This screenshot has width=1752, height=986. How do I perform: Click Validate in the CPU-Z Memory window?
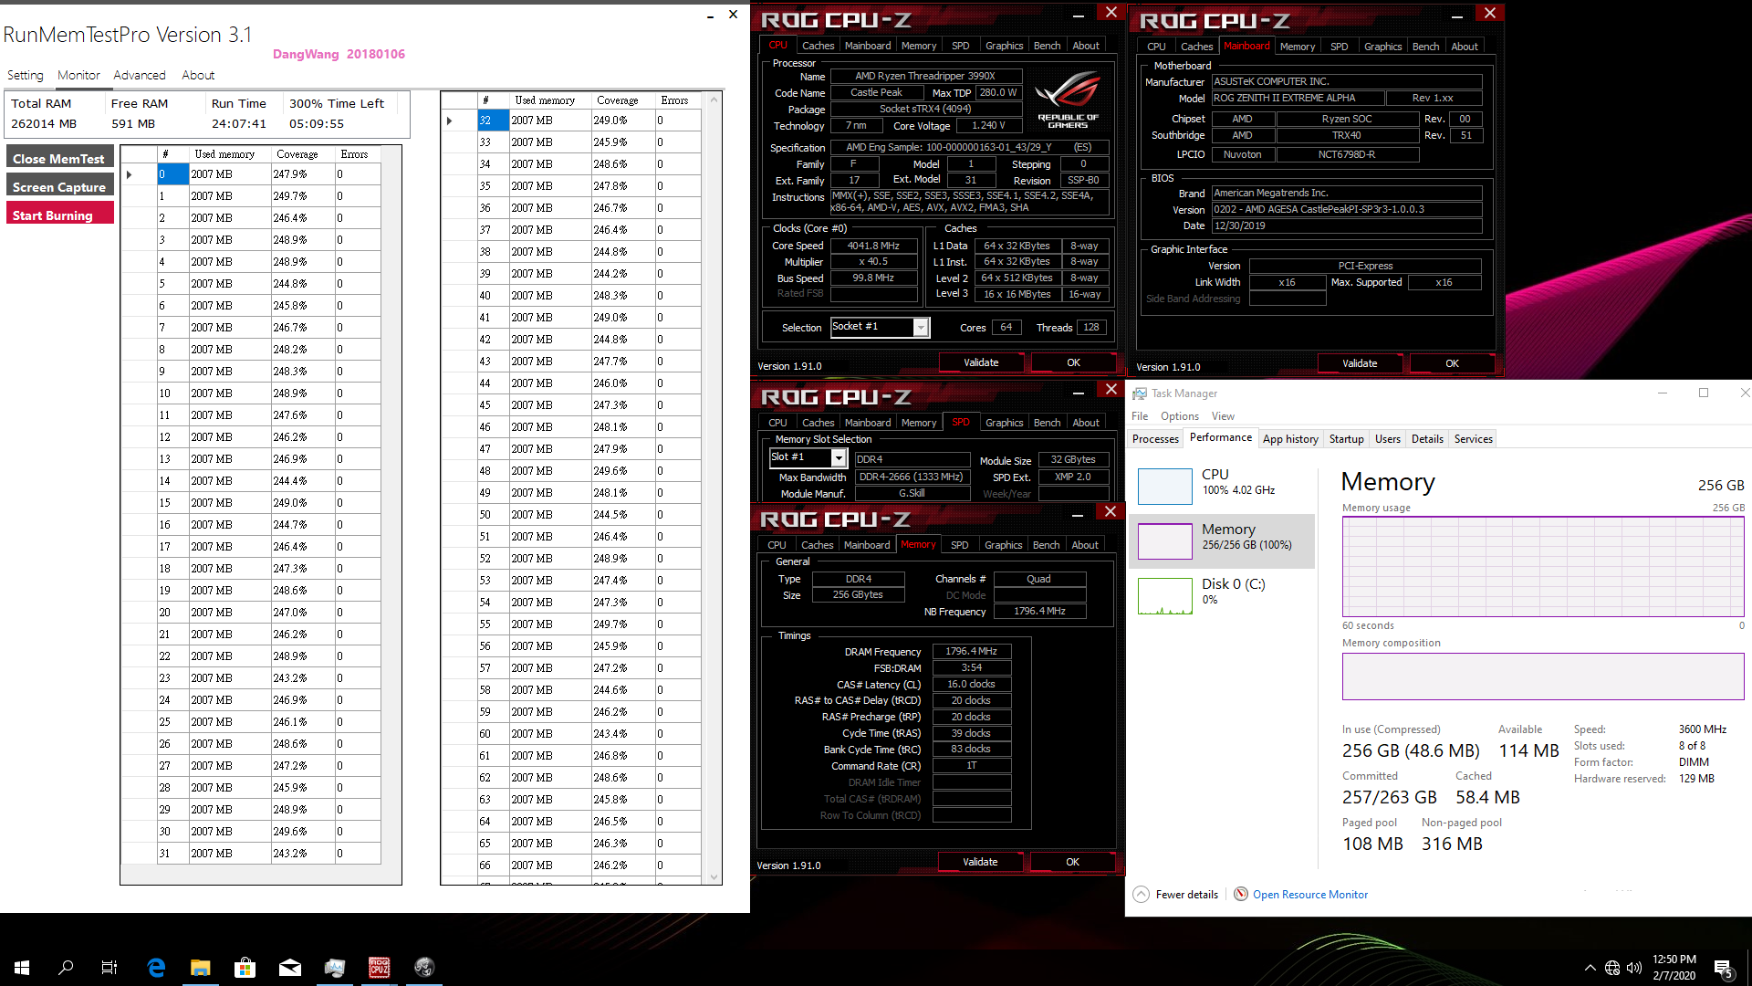pos(980,861)
